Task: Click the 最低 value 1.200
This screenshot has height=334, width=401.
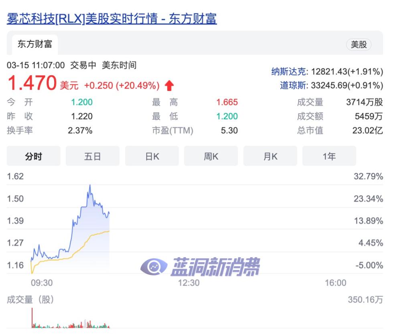Action: (227, 117)
